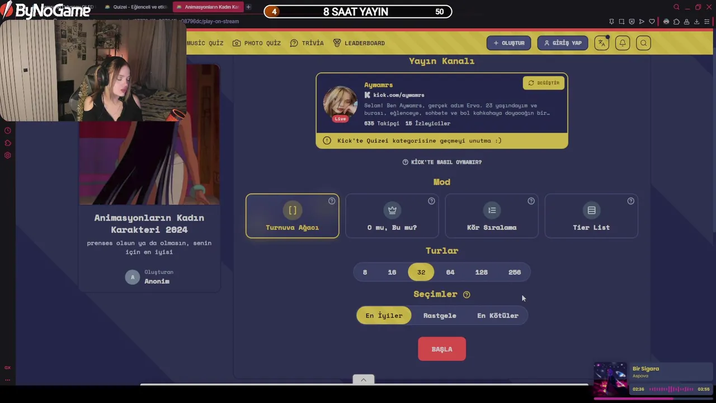Select the Turnuva Ağacı mode
The image size is (716, 403).
click(x=292, y=216)
